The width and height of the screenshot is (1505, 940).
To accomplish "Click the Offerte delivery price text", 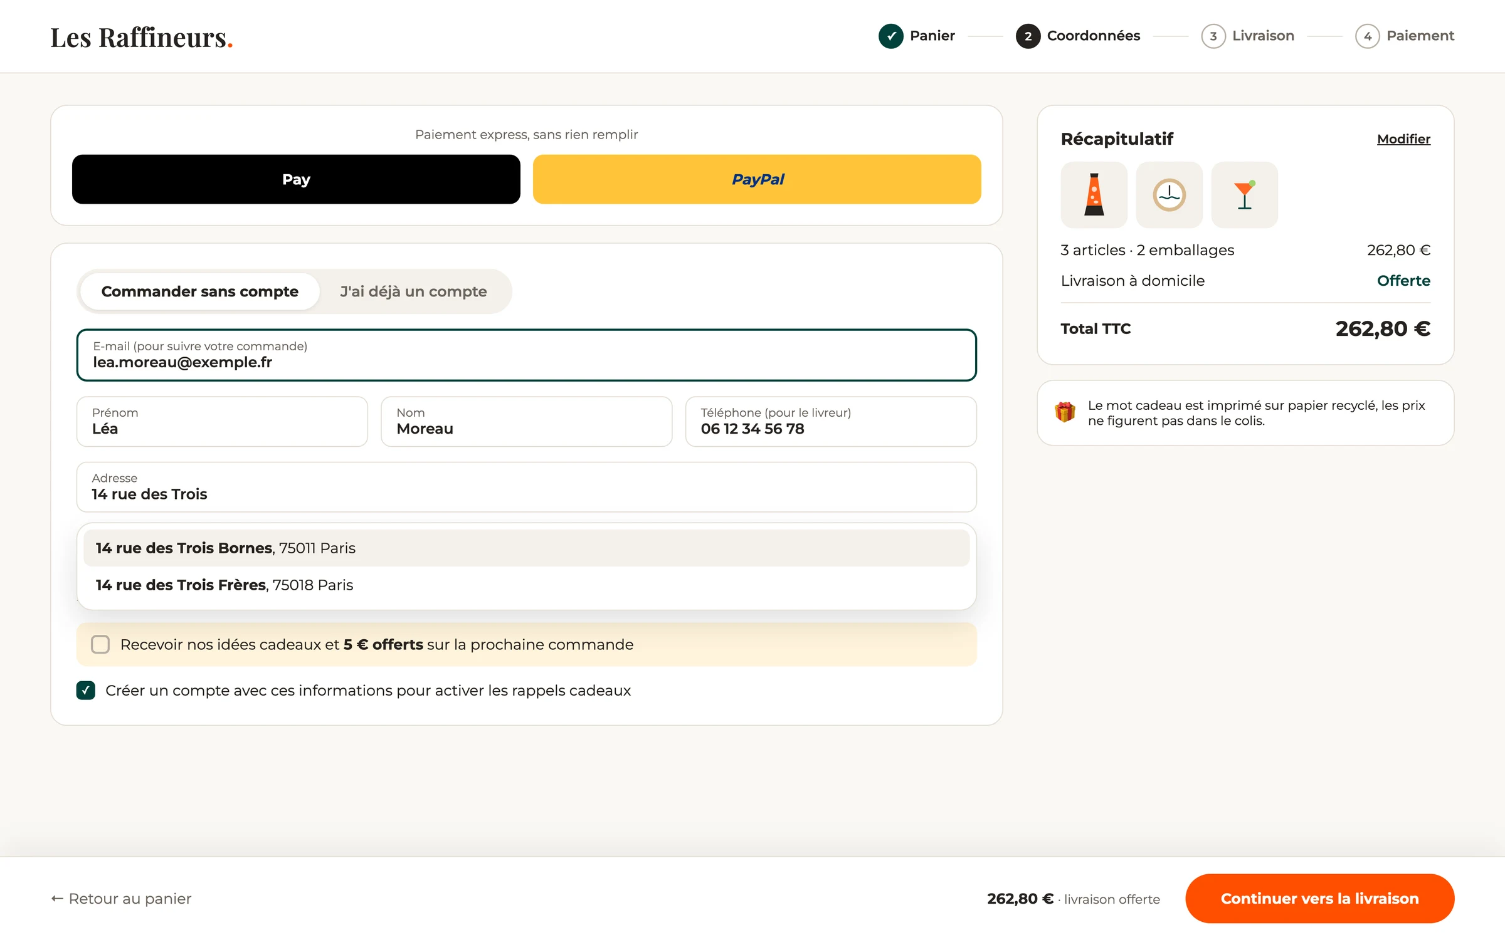I will click(1403, 281).
